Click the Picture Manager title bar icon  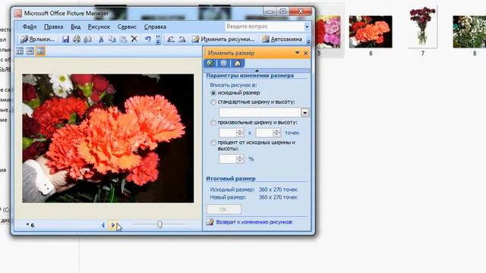18,14
